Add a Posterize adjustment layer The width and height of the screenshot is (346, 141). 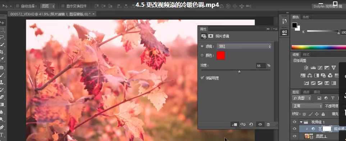point(313,83)
